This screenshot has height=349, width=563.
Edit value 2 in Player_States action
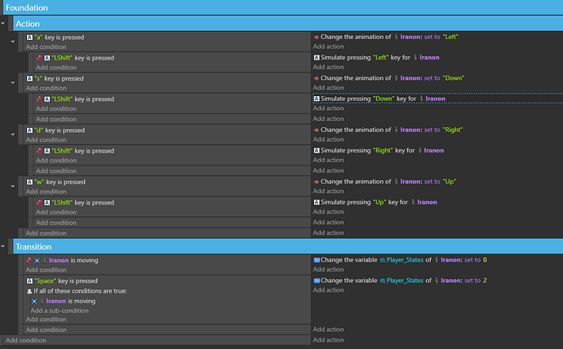pos(485,281)
